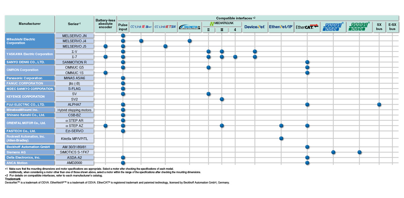
Task: Select SANYO DENKI CO., LTD. cell
Action: [x=30, y=62]
